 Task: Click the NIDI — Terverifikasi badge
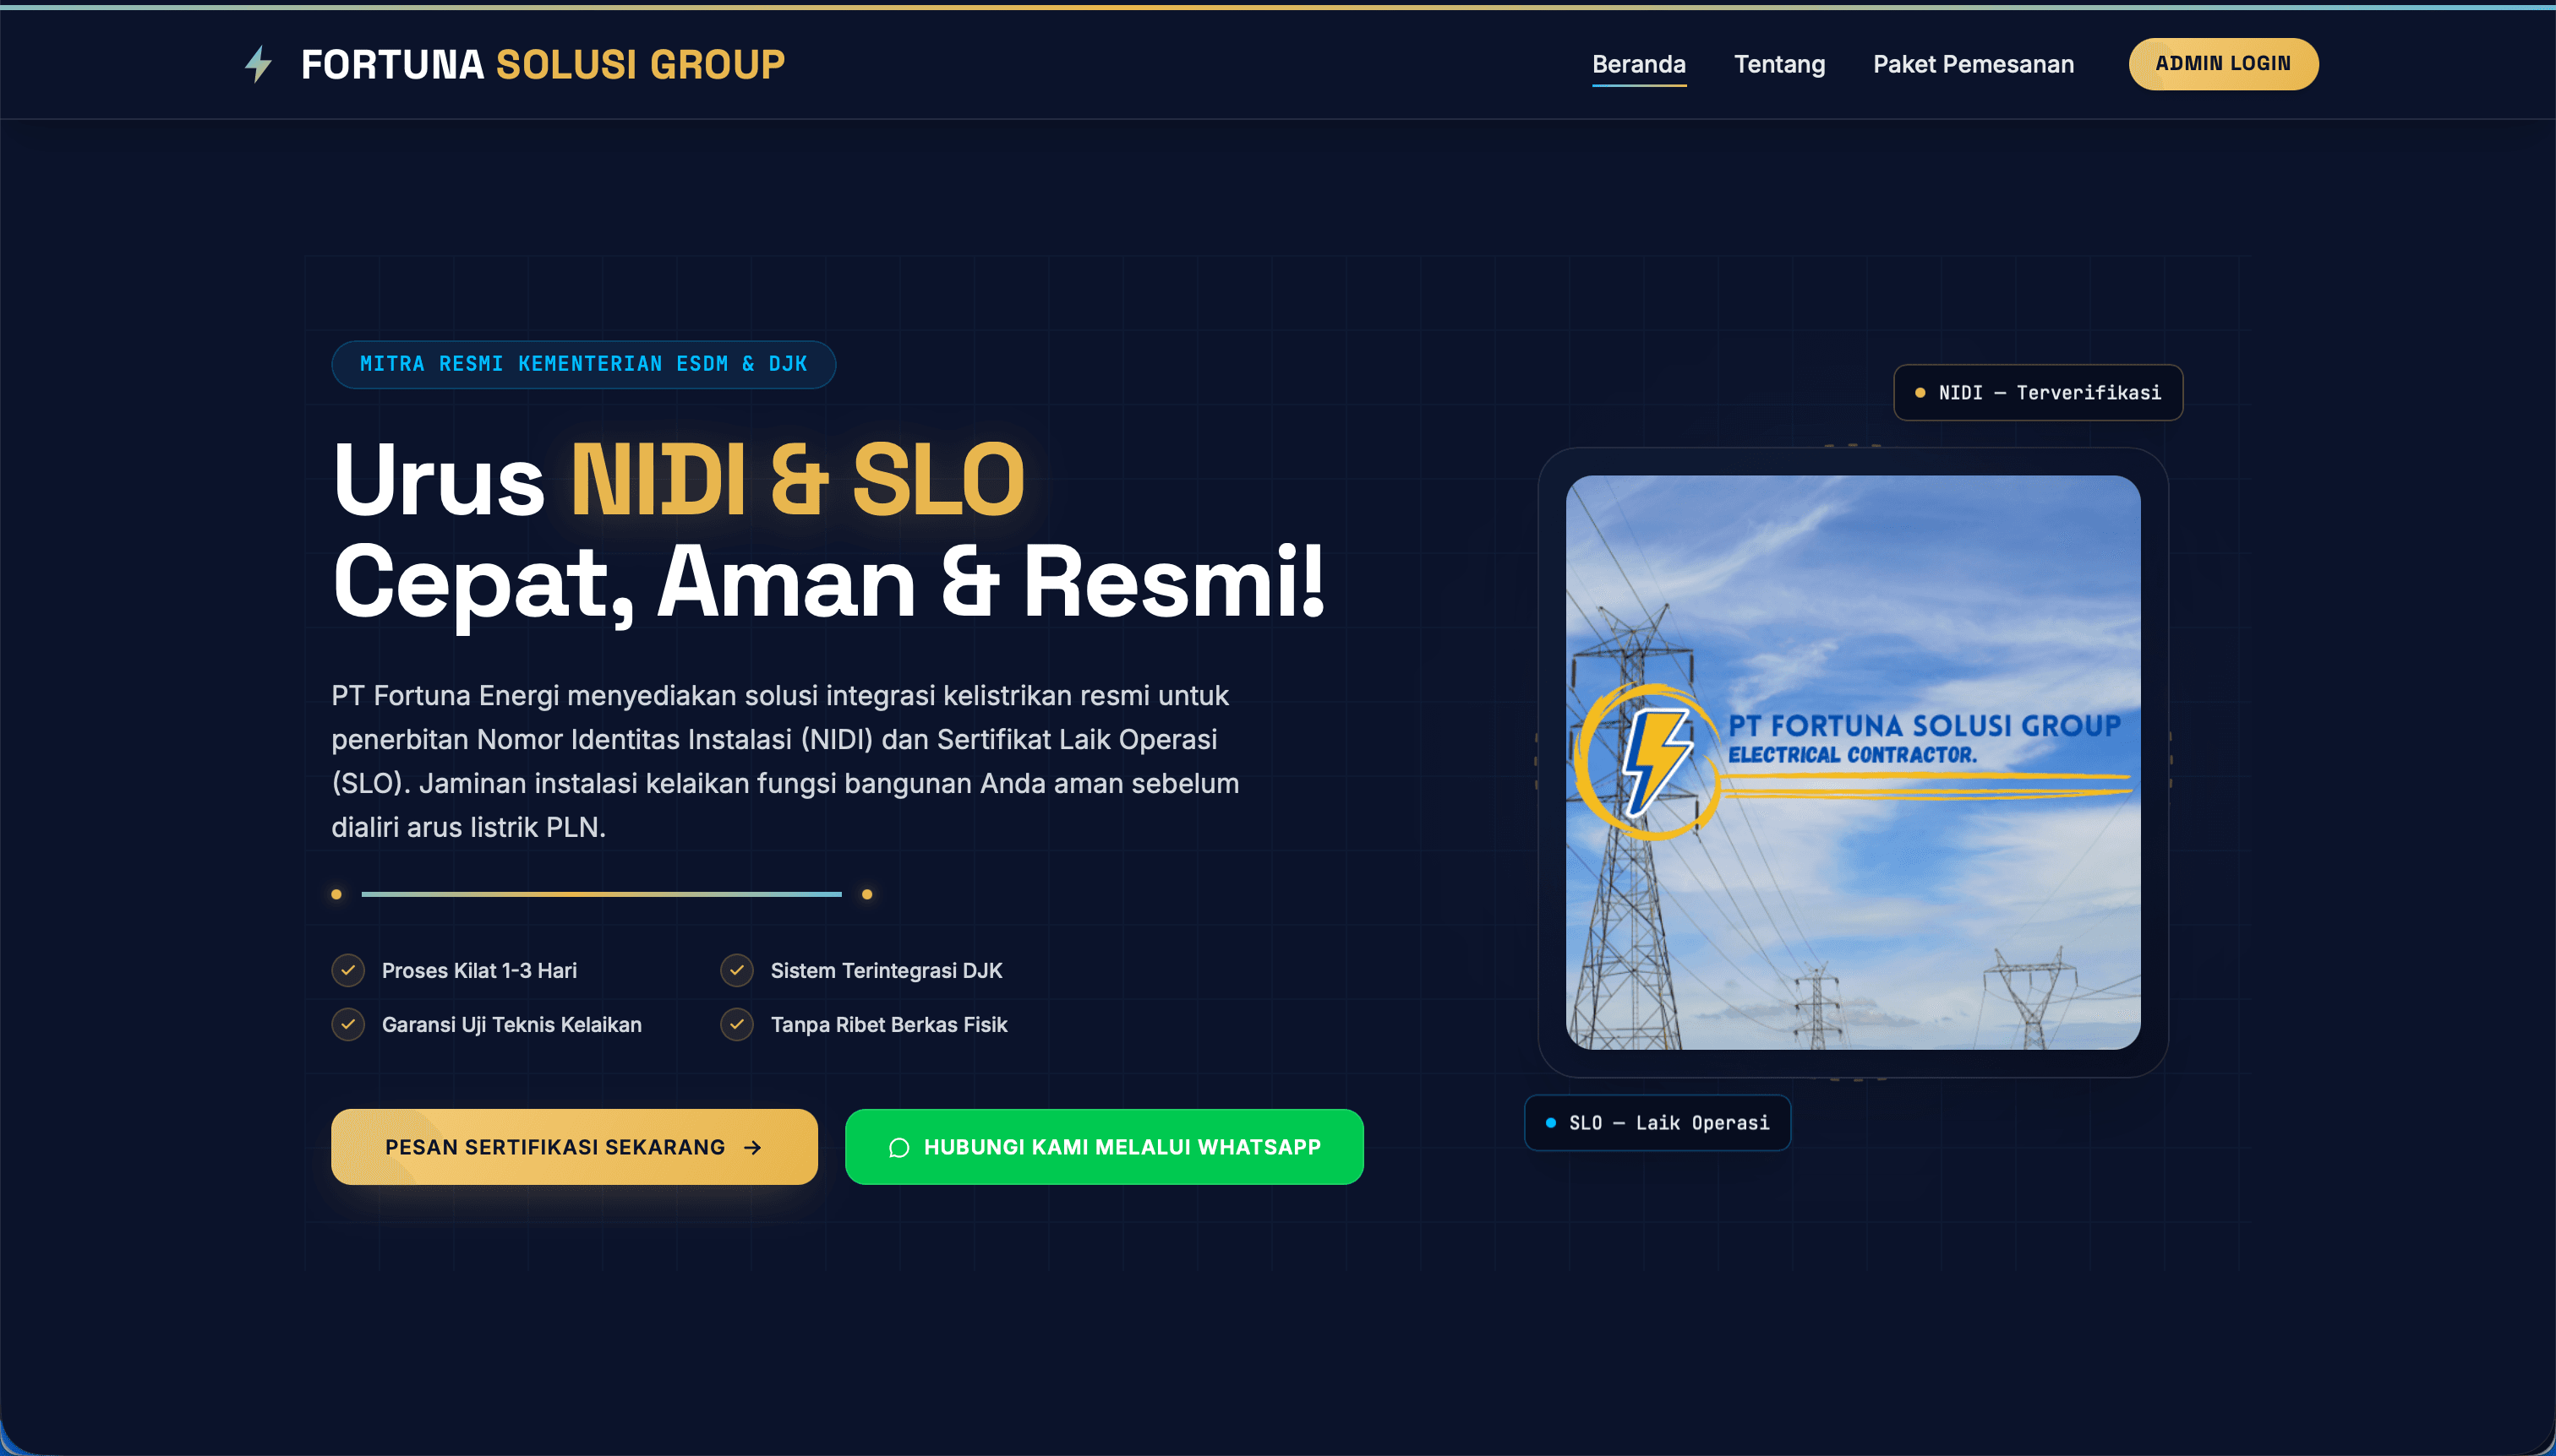[2038, 392]
